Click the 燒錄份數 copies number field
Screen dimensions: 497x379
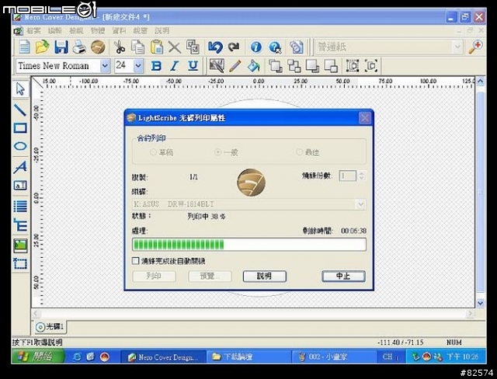tap(347, 176)
